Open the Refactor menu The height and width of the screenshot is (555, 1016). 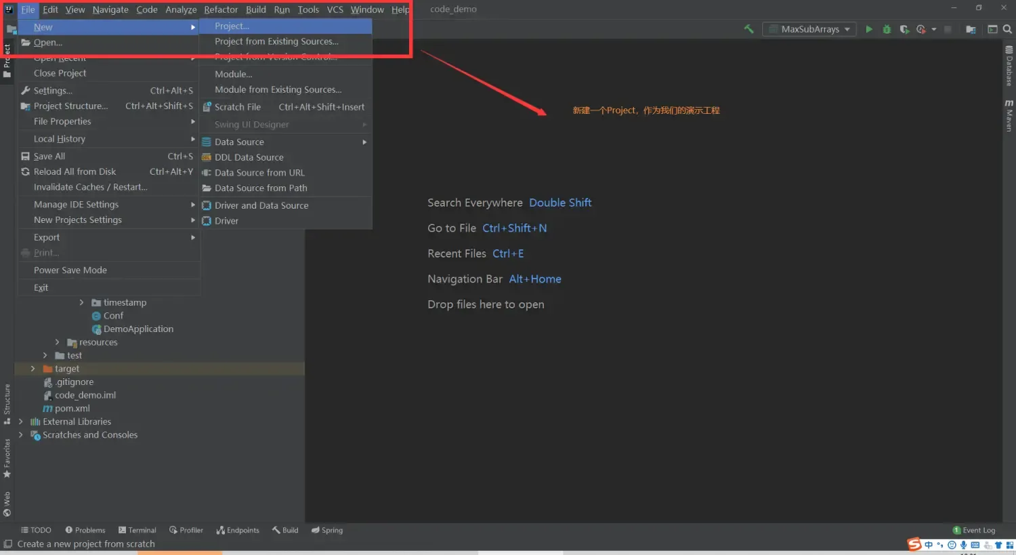pyautogui.click(x=221, y=9)
